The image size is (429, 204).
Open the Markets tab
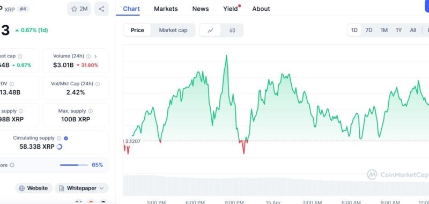(166, 9)
